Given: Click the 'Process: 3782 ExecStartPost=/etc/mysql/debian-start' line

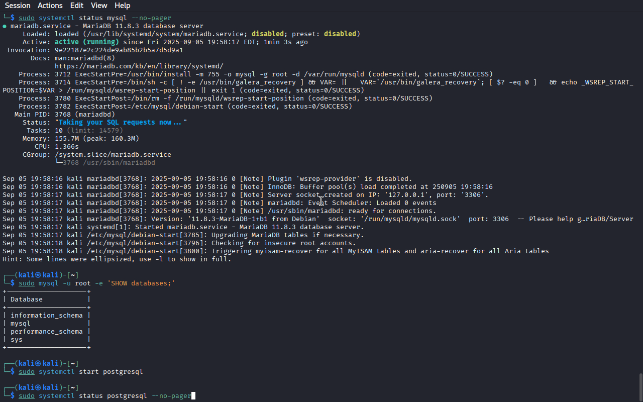Looking at the screenshot, I should coord(185,107).
